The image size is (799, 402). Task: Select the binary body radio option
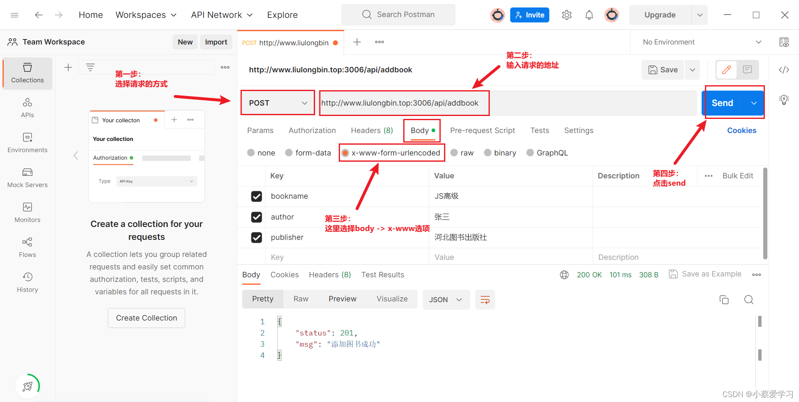coord(488,153)
